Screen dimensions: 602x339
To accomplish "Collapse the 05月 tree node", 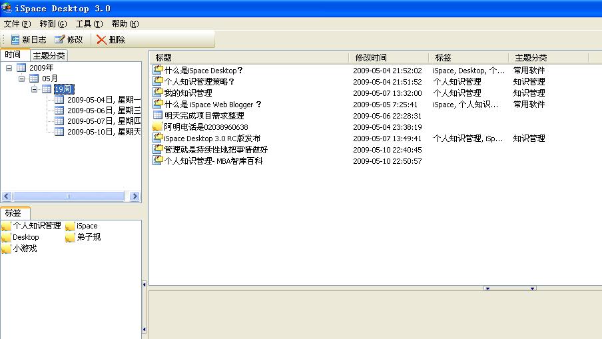I will click(x=21, y=79).
